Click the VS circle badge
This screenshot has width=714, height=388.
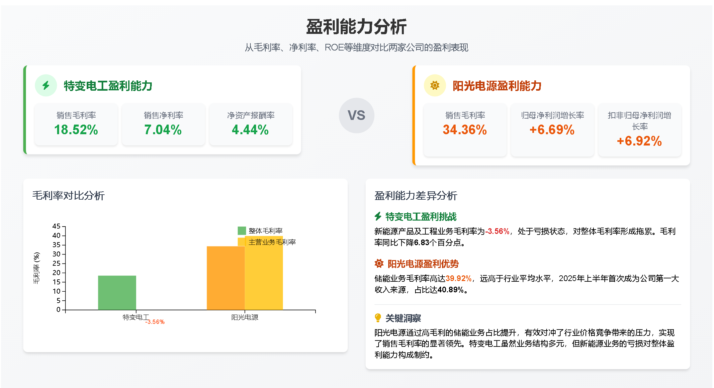[x=356, y=115]
